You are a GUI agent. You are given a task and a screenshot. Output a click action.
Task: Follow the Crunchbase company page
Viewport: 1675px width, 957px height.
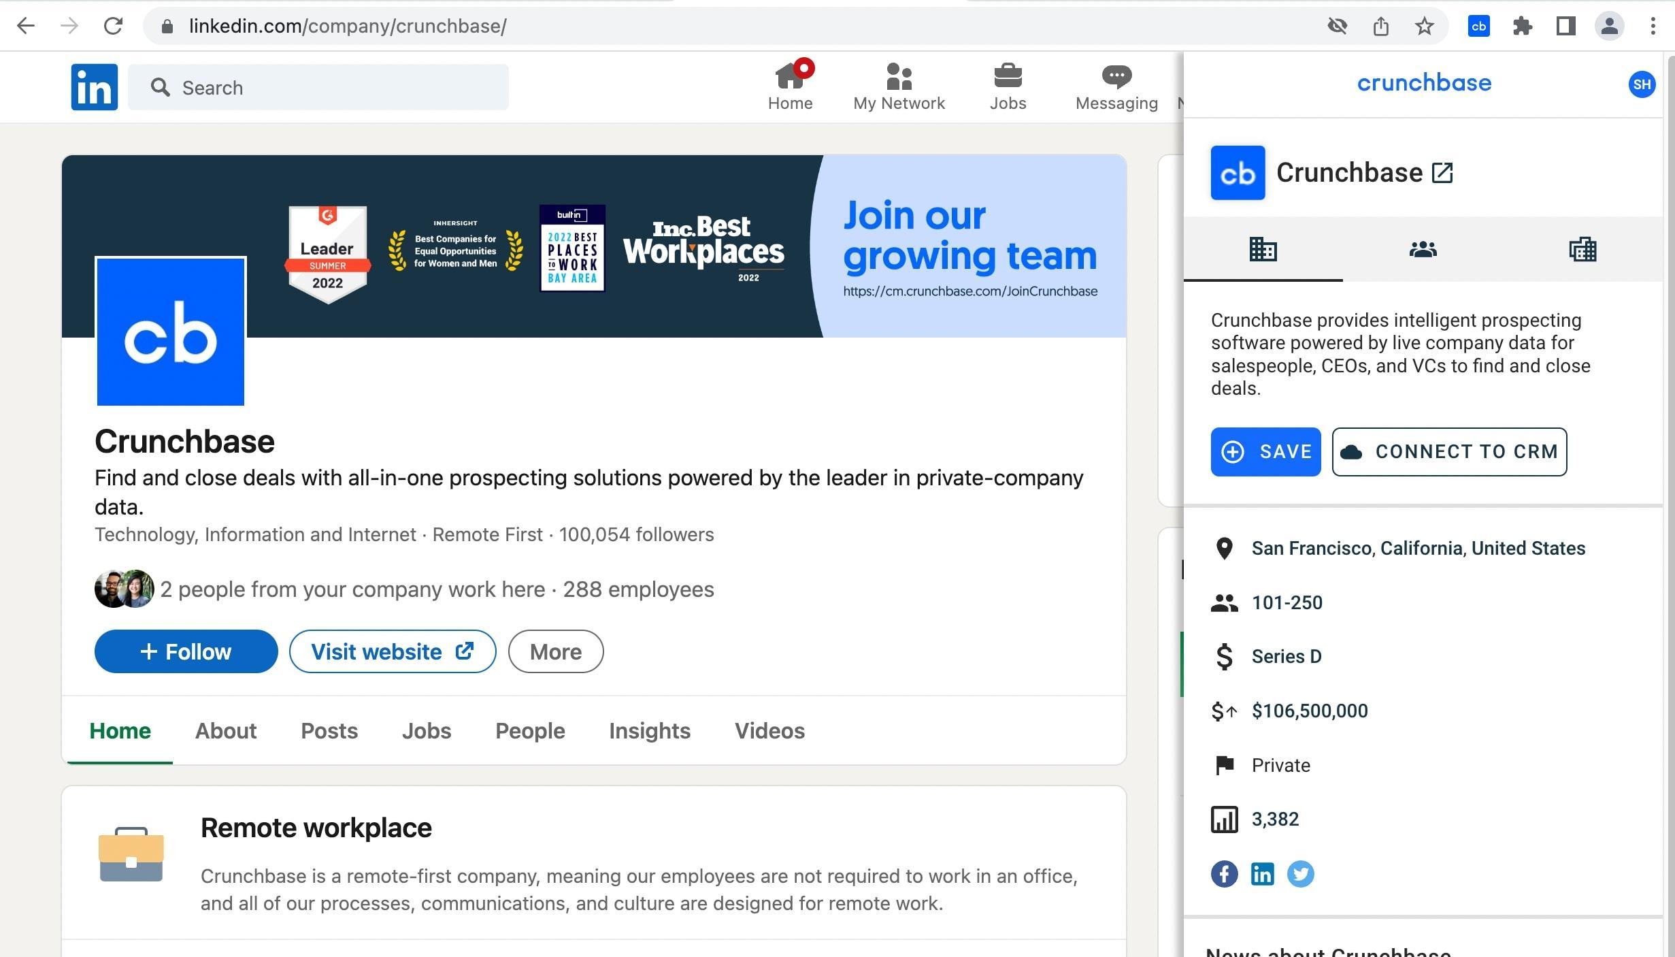click(185, 651)
